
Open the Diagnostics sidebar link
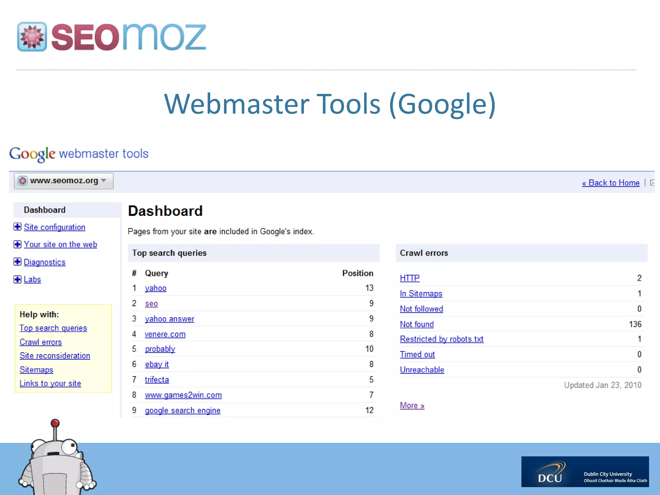[x=45, y=262]
